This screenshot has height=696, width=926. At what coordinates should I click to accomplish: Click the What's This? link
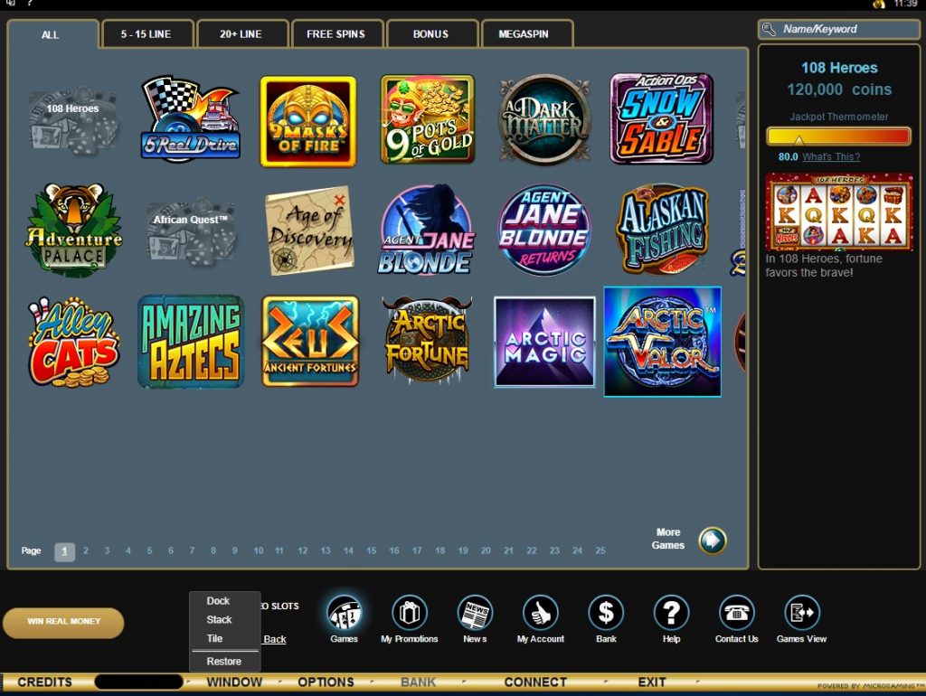(831, 157)
